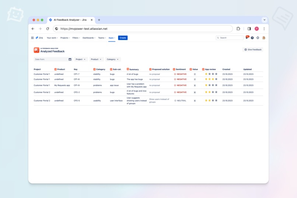
Task: Toggle the browser side panel icon
Action: [249, 29]
